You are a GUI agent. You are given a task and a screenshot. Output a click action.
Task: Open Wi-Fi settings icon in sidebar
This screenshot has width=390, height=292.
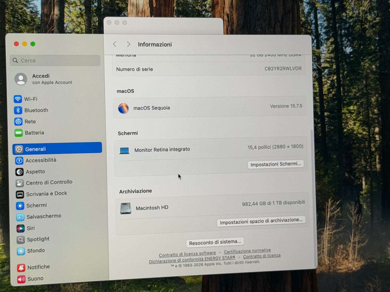(x=18, y=99)
